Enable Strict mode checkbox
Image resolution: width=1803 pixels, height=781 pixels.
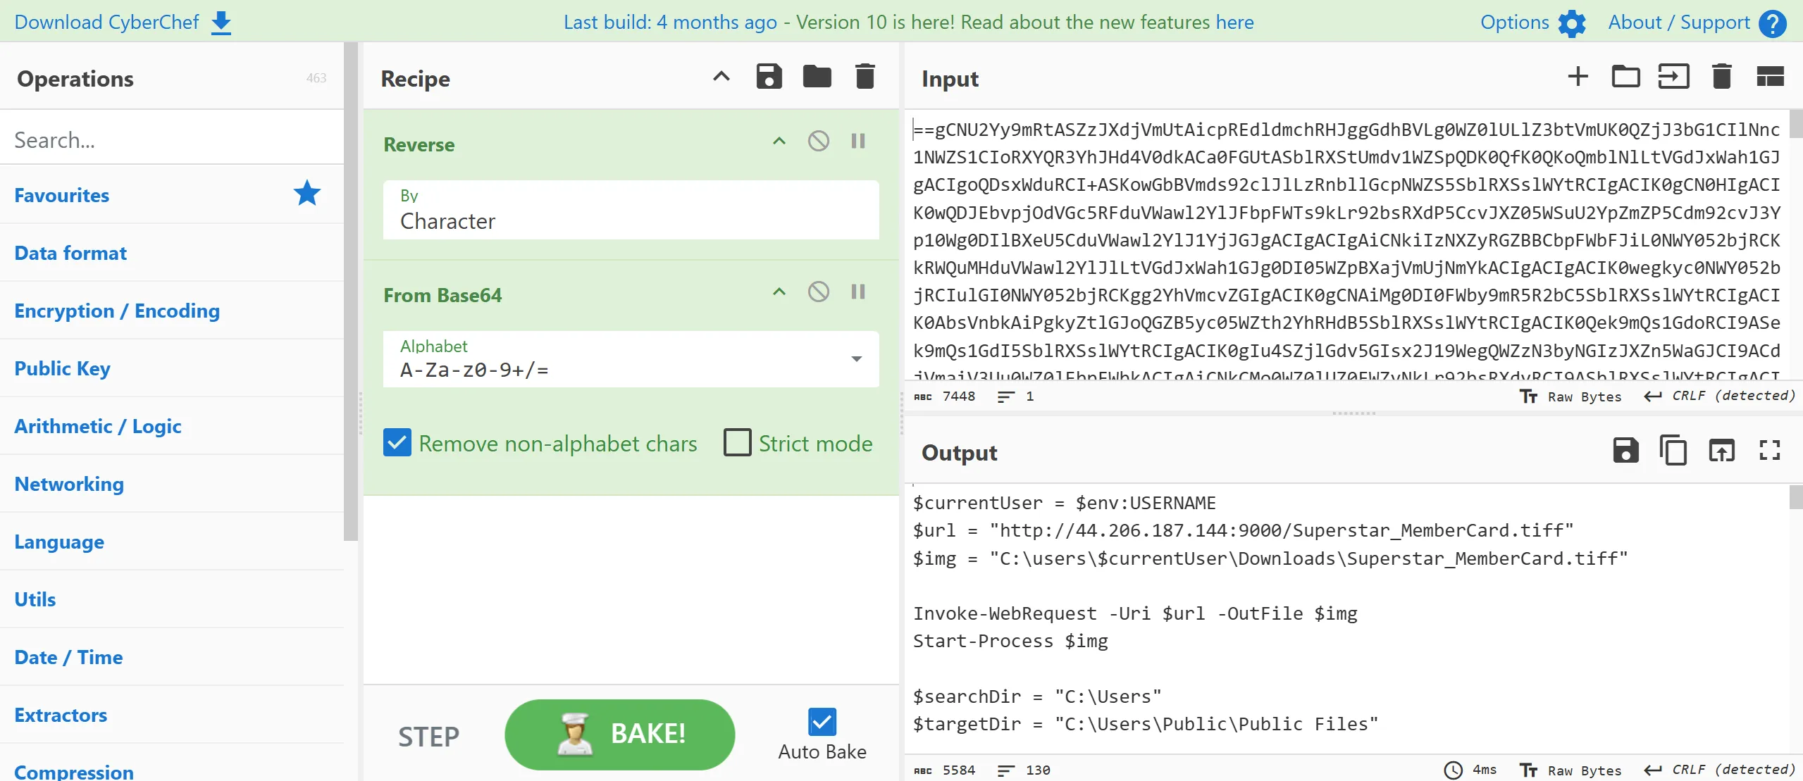738,443
